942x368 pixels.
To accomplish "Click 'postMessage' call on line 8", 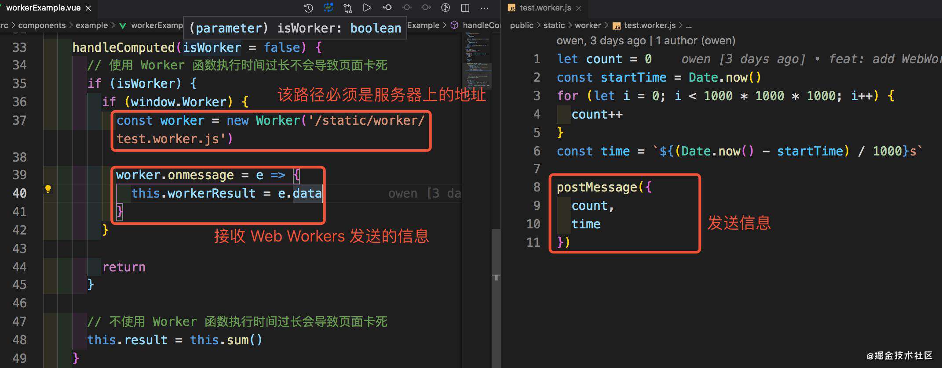I will pos(597,188).
